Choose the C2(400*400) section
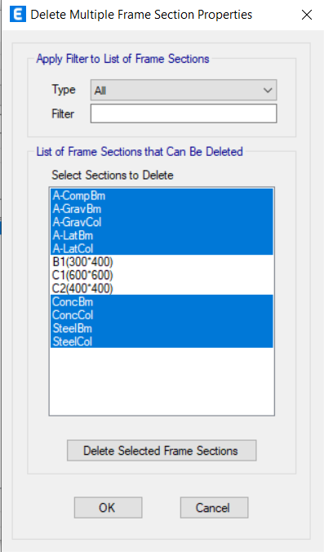Screen dimensions: 324x552 pyautogui.click(x=162, y=288)
